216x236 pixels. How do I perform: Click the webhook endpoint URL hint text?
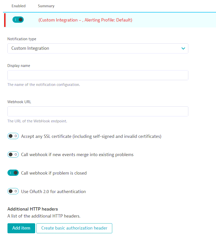pyautogui.click(x=37, y=121)
